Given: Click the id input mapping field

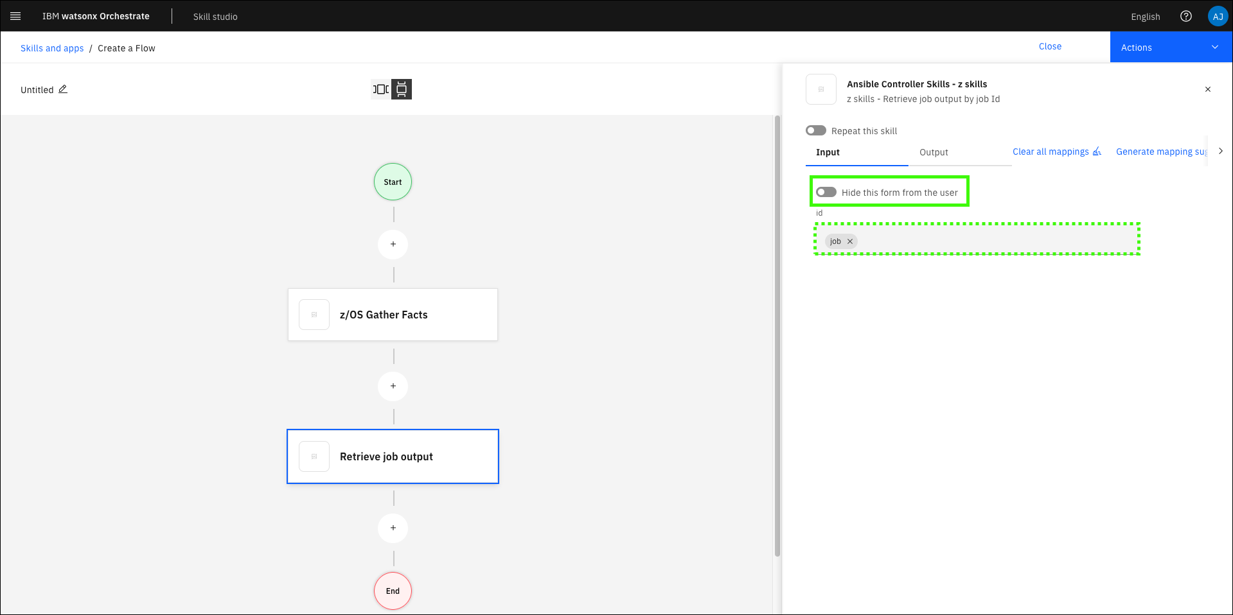Looking at the screenshot, I should pos(996,241).
